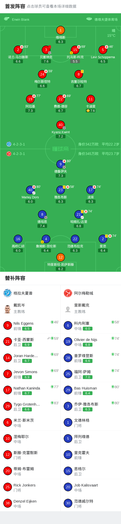
Task: Select blue number 8 德哈恩 player icon
Action: (x=42, y=214)
